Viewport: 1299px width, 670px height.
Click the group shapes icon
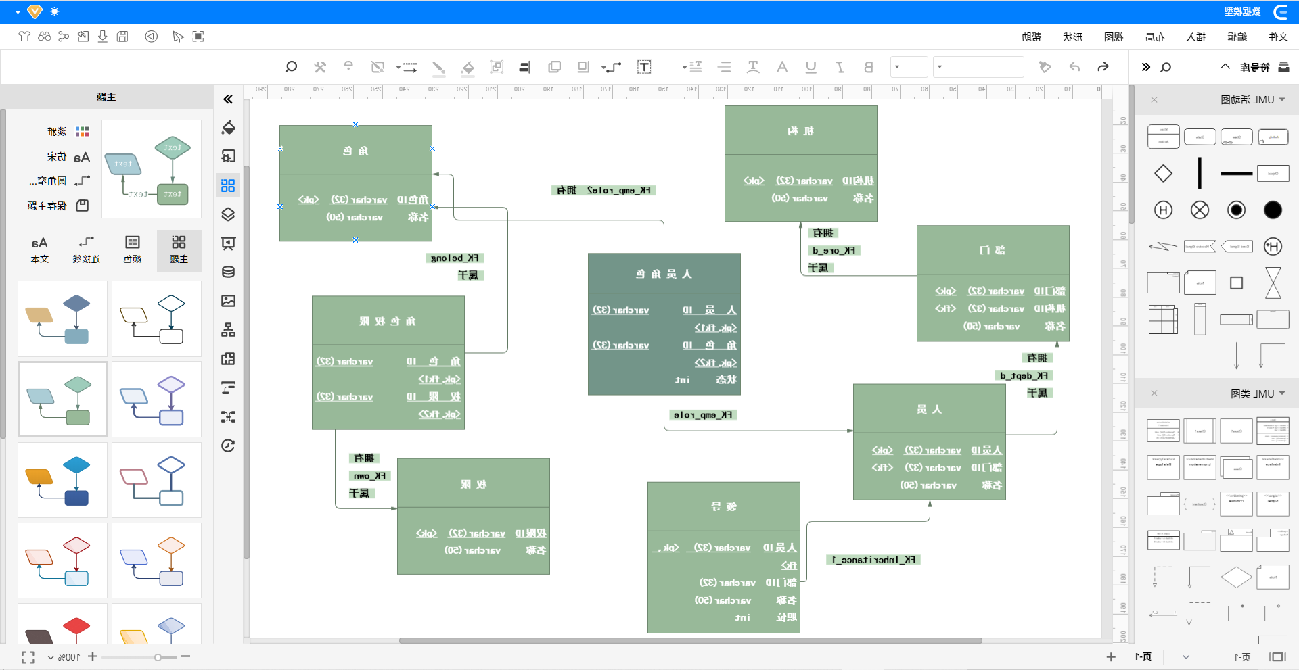497,67
